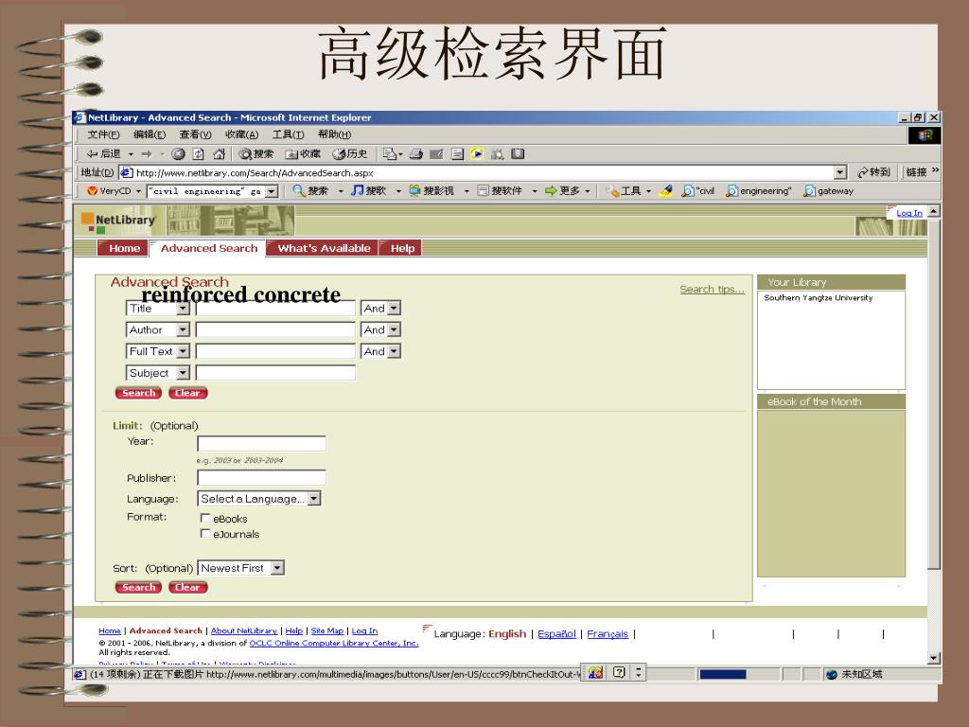
Task: Click the yellow media player icon
Action: click(x=477, y=154)
